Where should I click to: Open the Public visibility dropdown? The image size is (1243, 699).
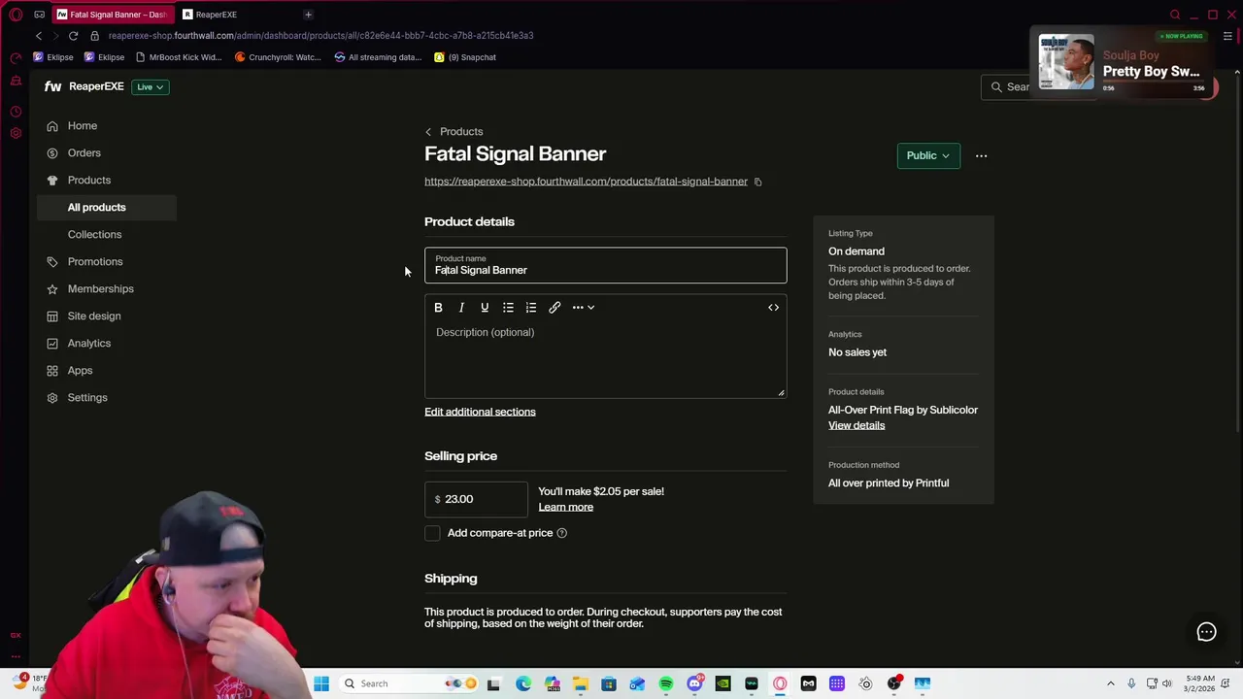coord(928,155)
